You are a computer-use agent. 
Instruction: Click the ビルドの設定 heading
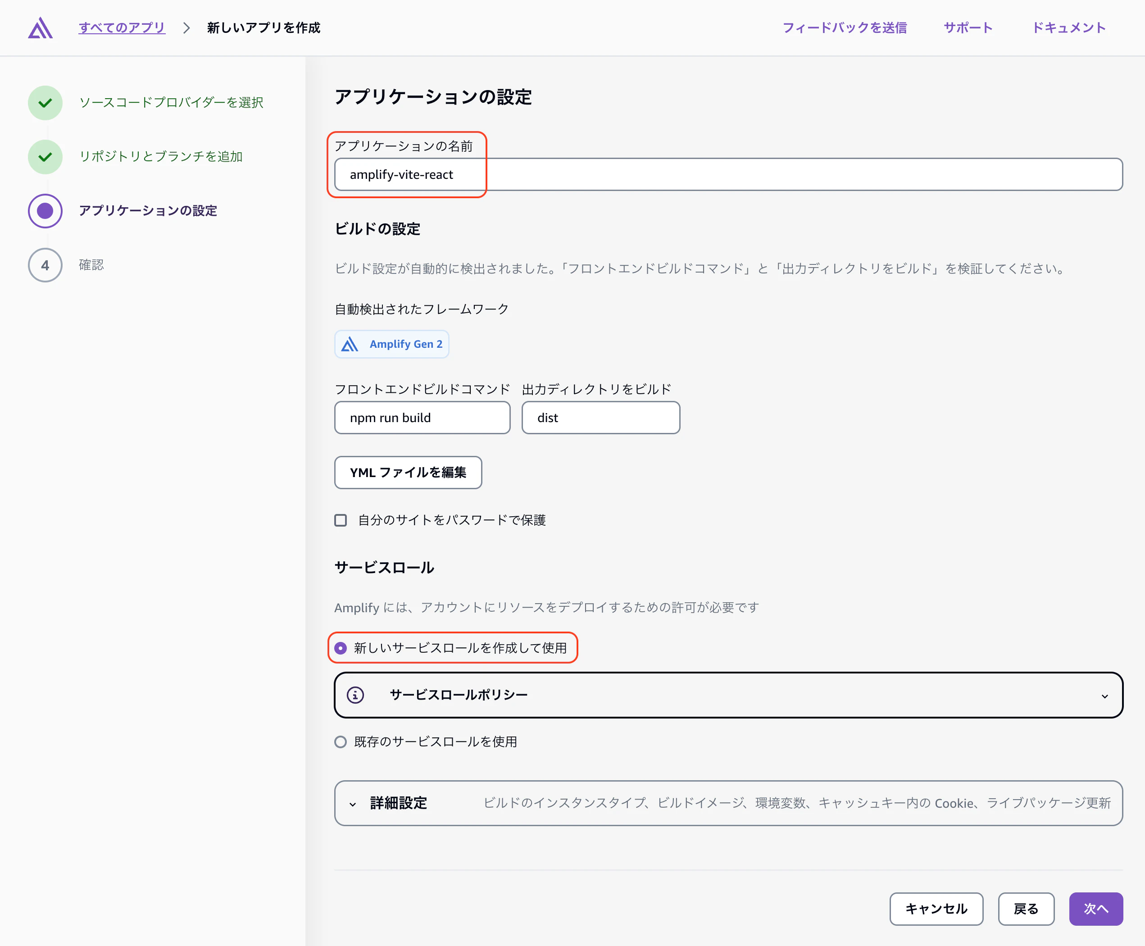pos(377,229)
